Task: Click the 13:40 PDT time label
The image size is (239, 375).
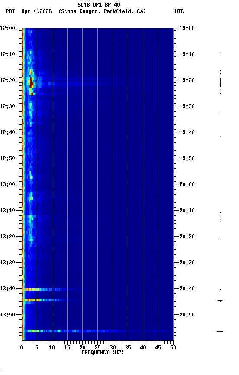Action: tap(7, 289)
